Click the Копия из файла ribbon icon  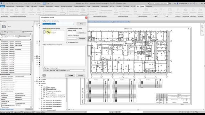[39, 11]
